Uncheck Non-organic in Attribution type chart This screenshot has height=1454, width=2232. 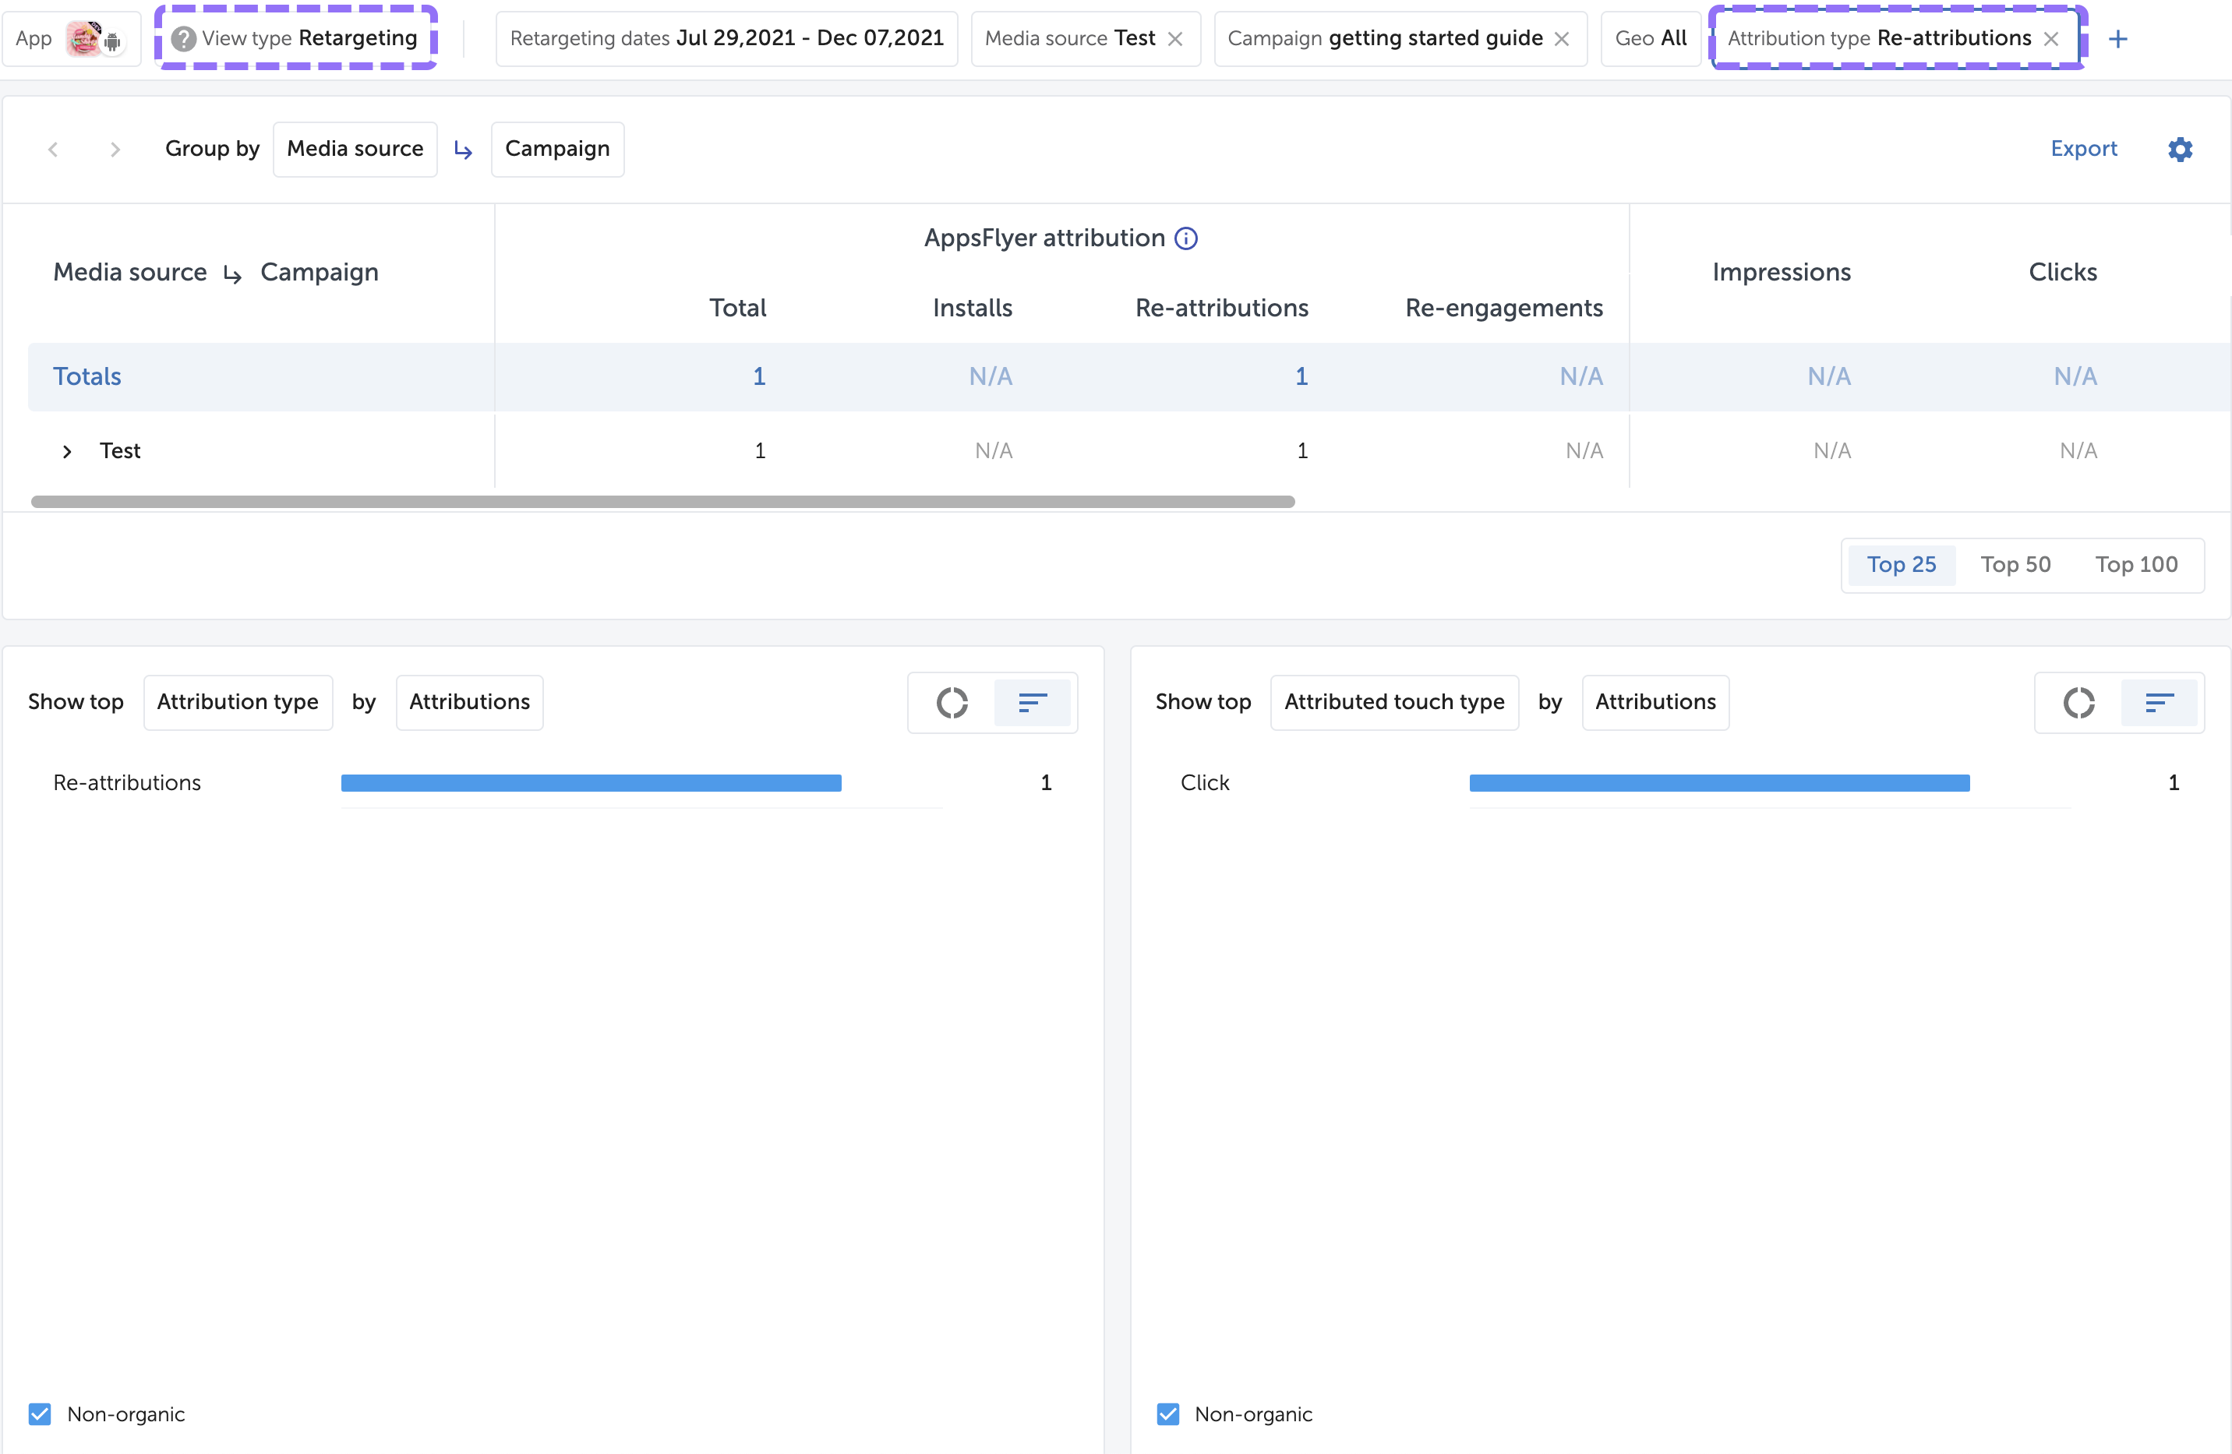pyautogui.click(x=40, y=1413)
